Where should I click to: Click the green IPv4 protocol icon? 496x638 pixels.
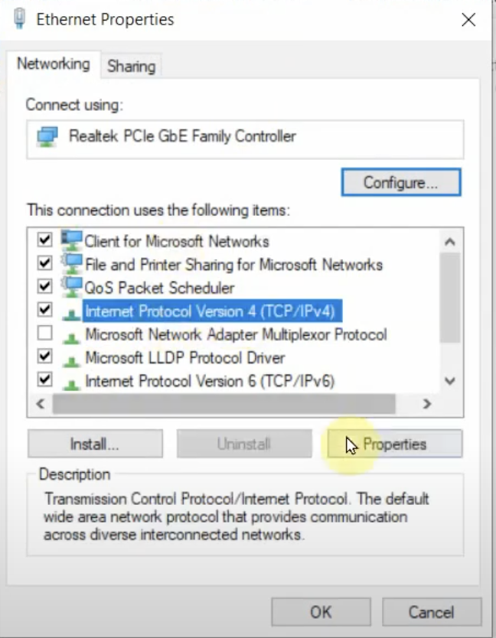point(72,314)
